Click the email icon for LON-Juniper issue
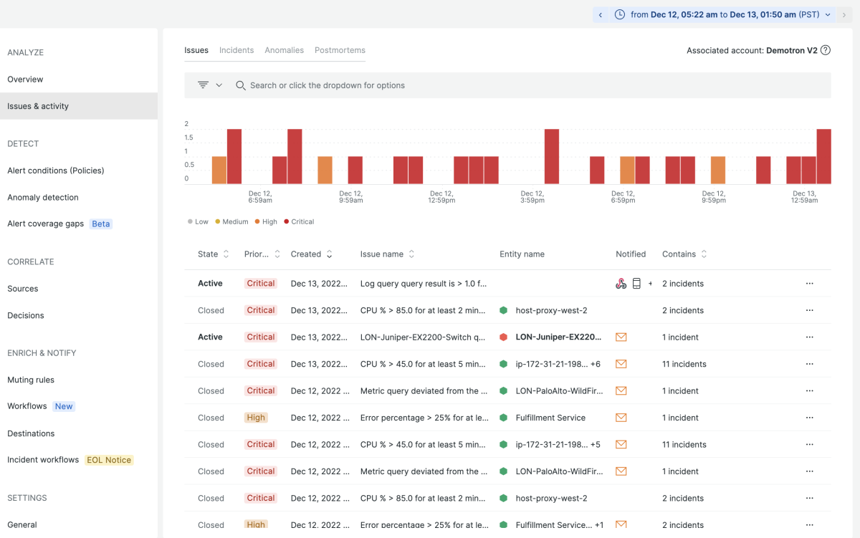This screenshot has height=538, width=860. [621, 337]
